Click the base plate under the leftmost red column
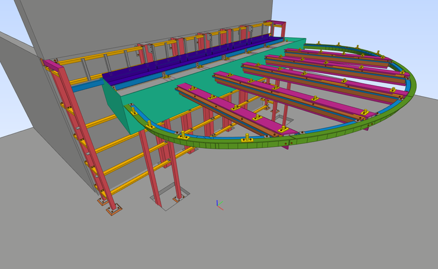The image size is (438, 269). click(x=114, y=209)
